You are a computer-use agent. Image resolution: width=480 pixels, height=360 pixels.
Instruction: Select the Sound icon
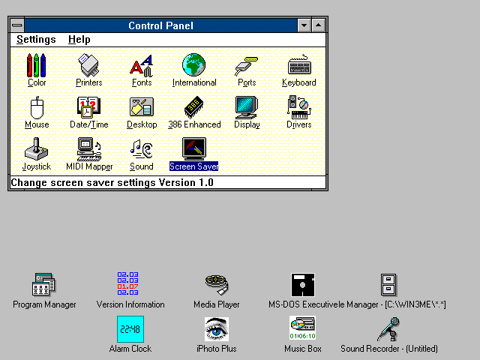142,149
